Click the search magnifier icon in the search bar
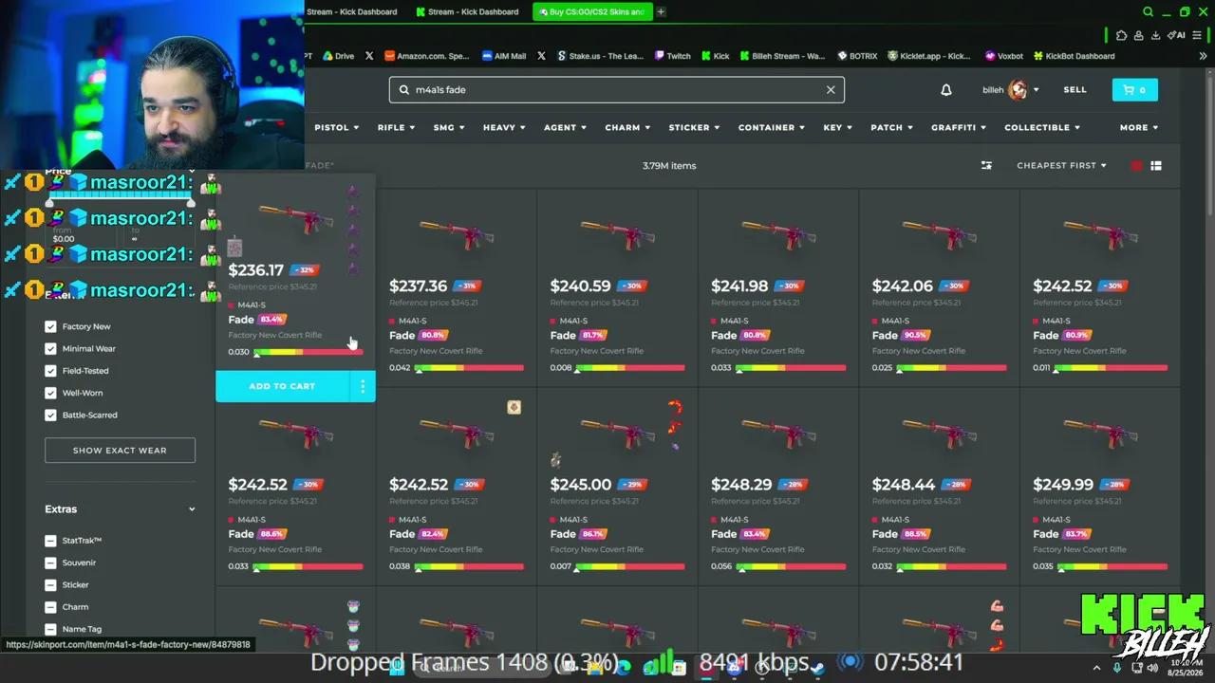 tap(404, 90)
